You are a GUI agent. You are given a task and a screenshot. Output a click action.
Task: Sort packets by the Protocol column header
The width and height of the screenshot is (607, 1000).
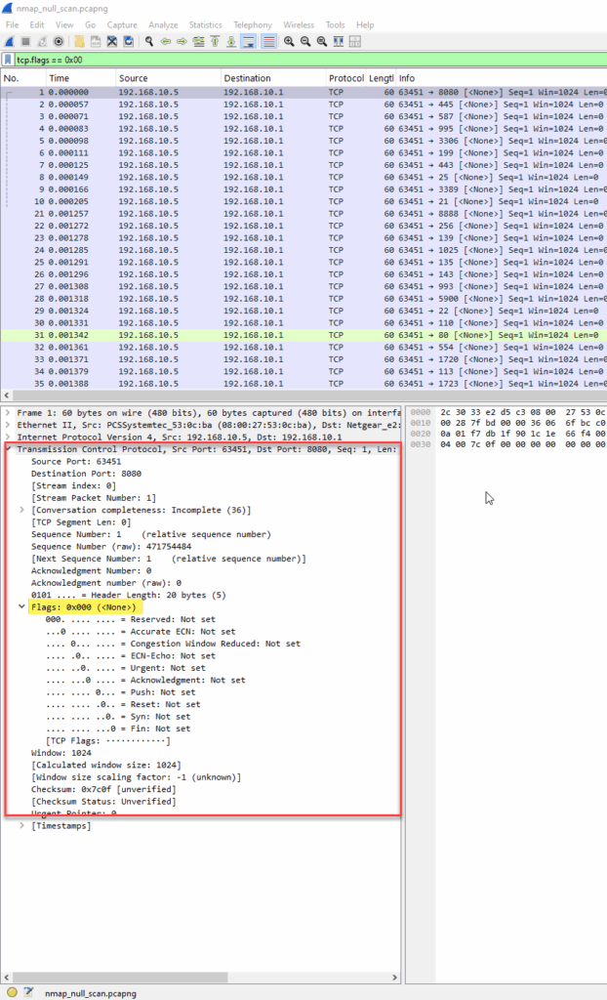[345, 78]
